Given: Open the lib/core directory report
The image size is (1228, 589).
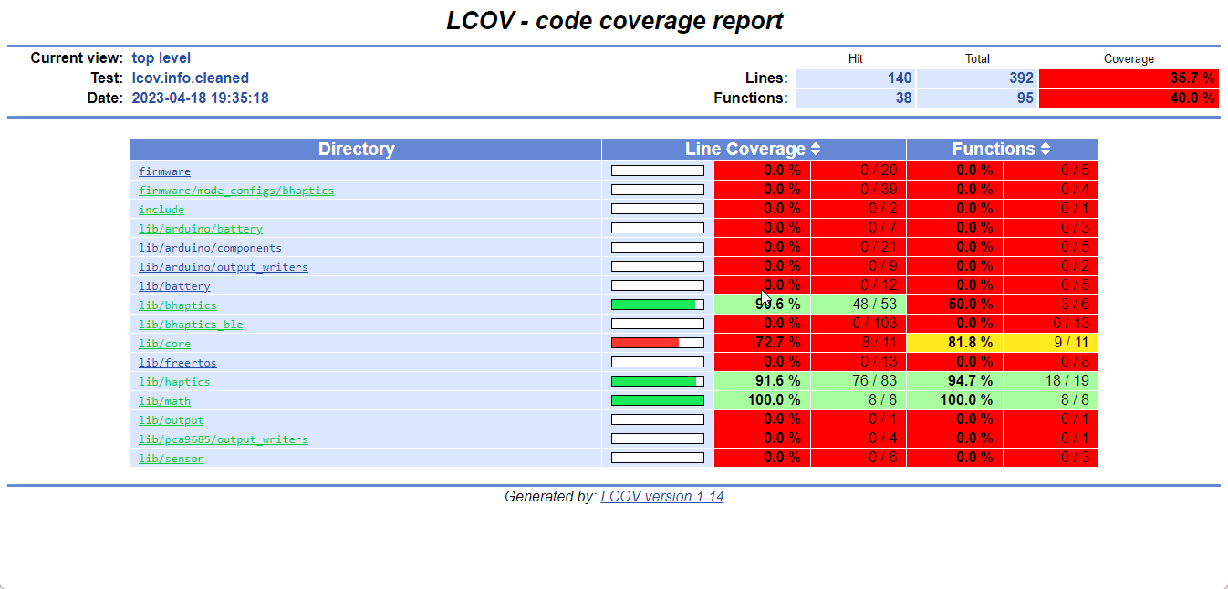Looking at the screenshot, I should (164, 343).
